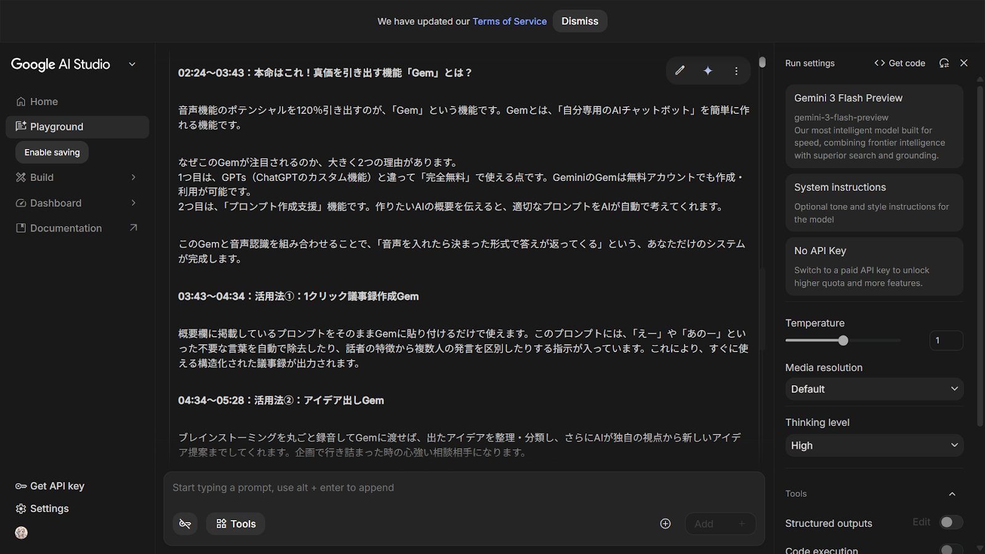This screenshot has height=554, width=985.
Task: Open the Terms of Service link
Action: point(509,22)
